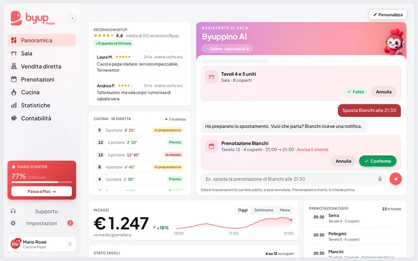Screen dimensions: 418x261
Task: Open the Cucina section
Action: click(41, 92)
